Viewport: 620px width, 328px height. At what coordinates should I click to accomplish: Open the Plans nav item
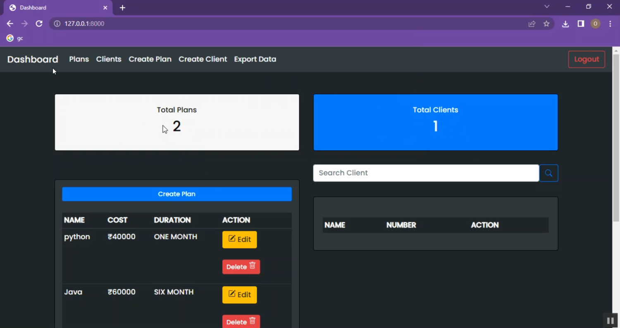click(x=79, y=59)
